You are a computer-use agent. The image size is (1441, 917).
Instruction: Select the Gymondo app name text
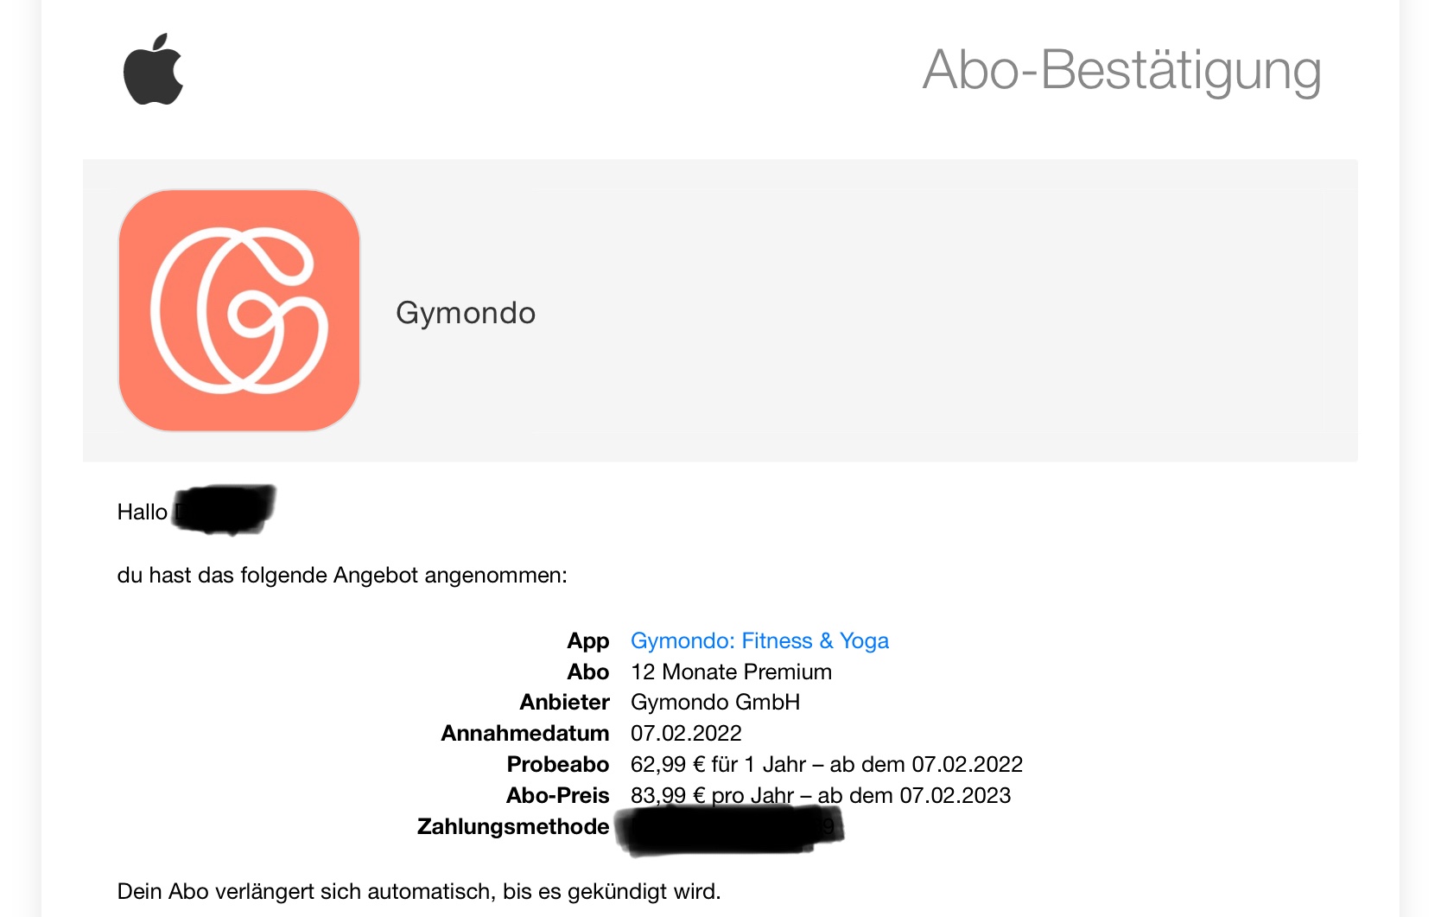(466, 313)
